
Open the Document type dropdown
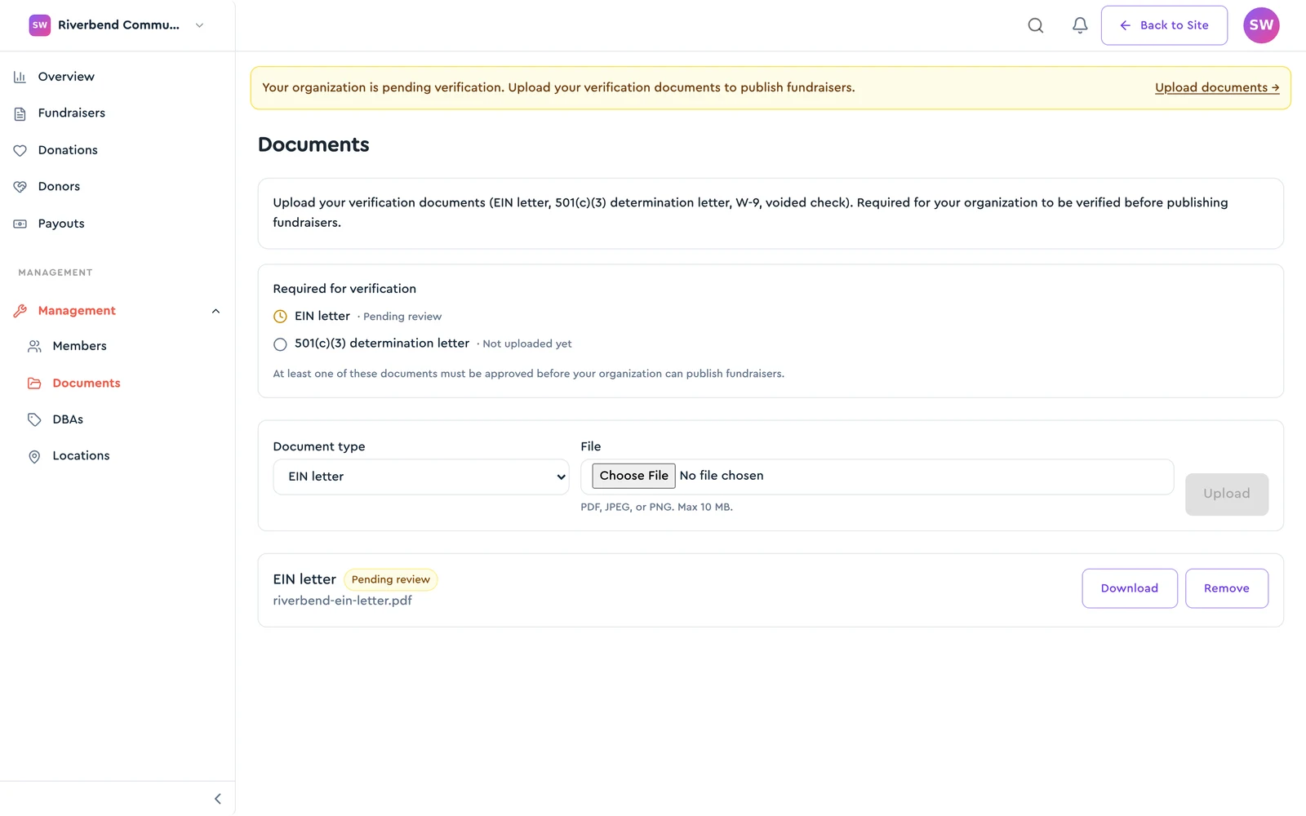click(421, 477)
